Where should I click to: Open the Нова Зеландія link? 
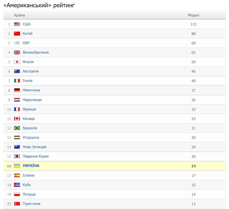34,147
